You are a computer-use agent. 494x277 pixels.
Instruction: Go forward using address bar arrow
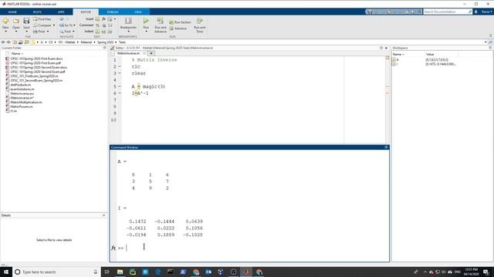pyautogui.click(x=8, y=42)
